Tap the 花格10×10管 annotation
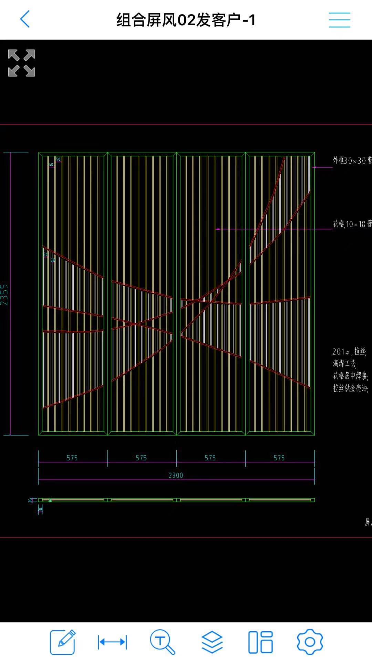Viewport: 372px width, 662px height. click(352, 224)
